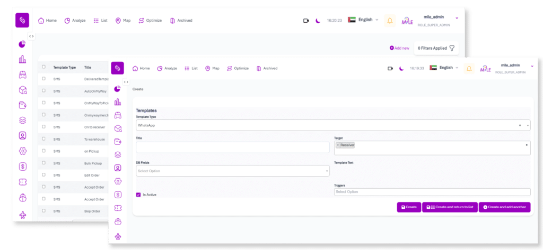
Task: Open the dollar sign icon in front window sidebar
Action: 118,195
